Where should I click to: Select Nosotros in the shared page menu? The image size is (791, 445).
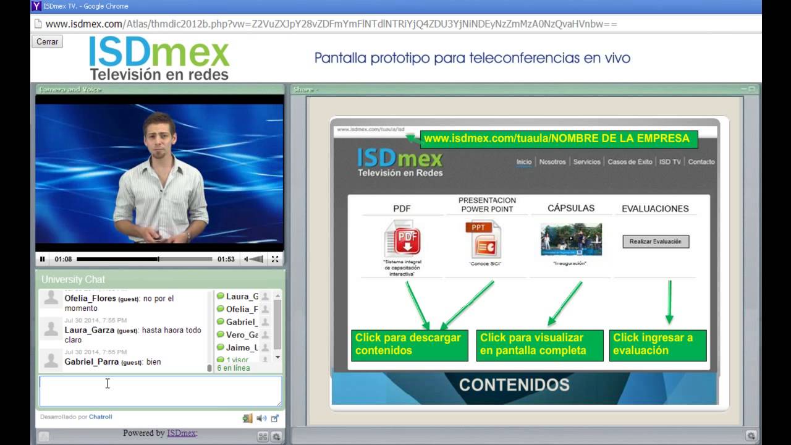(x=552, y=162)
